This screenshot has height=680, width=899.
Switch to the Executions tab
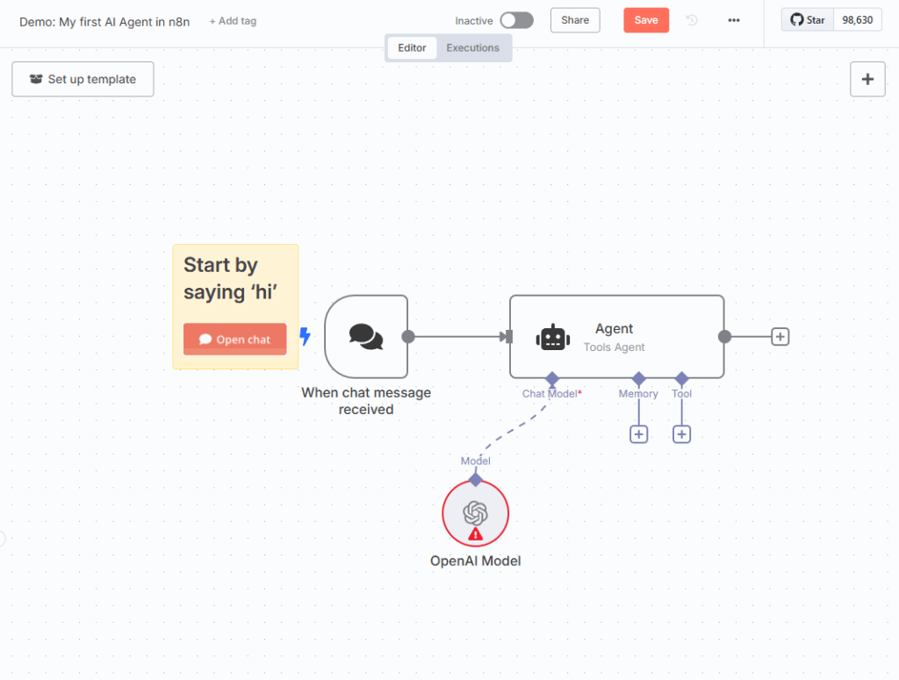[472, 47]
